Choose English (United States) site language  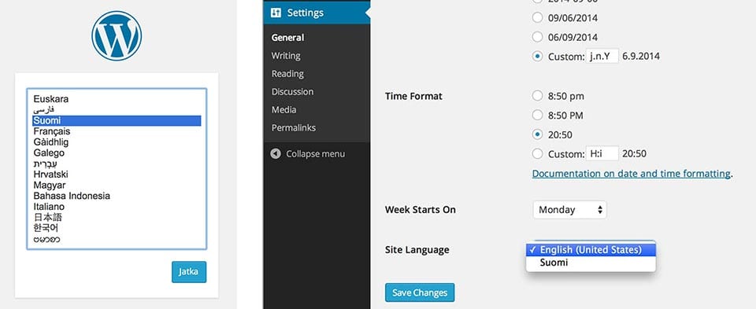[x=591, y=250]
